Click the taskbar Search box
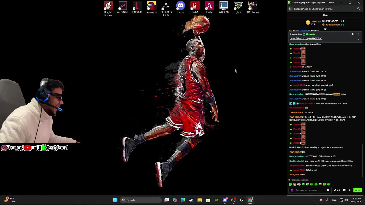This screenshot has height=205, width=365. point(141,200)
